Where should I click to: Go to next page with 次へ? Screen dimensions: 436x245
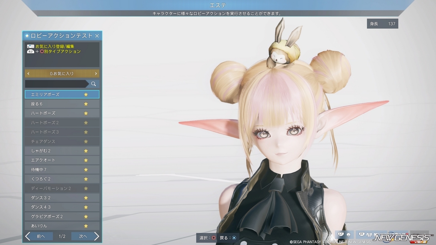click(x=85, y=236)
